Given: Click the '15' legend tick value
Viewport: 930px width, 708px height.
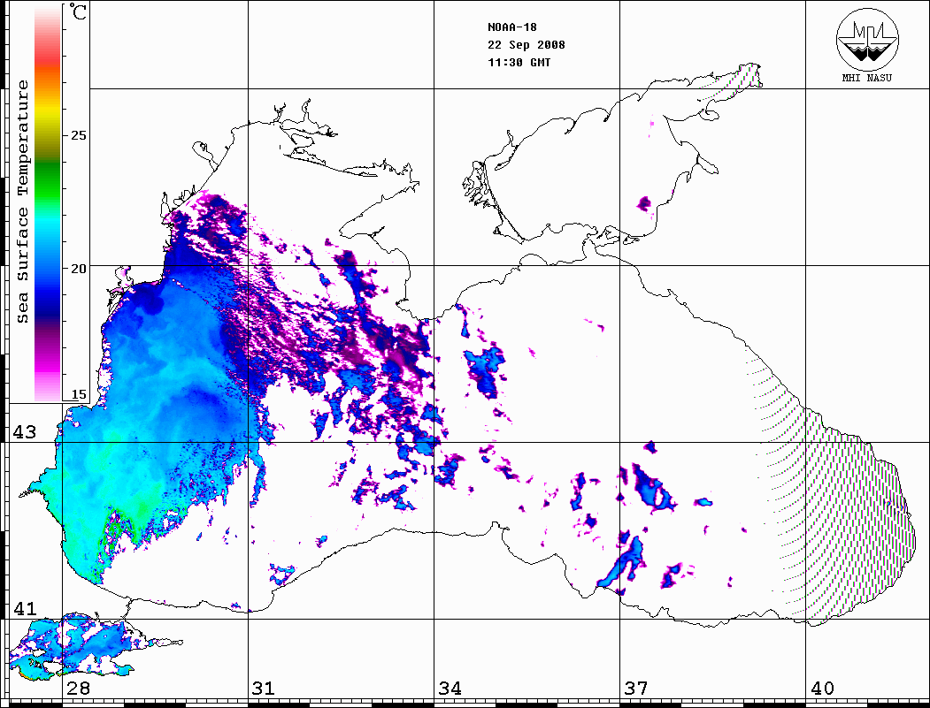Looking at the screenshot, I should [78, 394].
